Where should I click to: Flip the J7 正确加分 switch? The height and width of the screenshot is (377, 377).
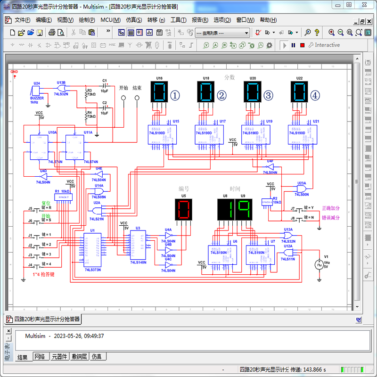coord(299,211)
